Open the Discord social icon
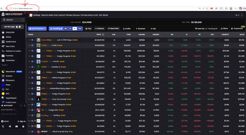246x135 pixels. coord(17,126)
